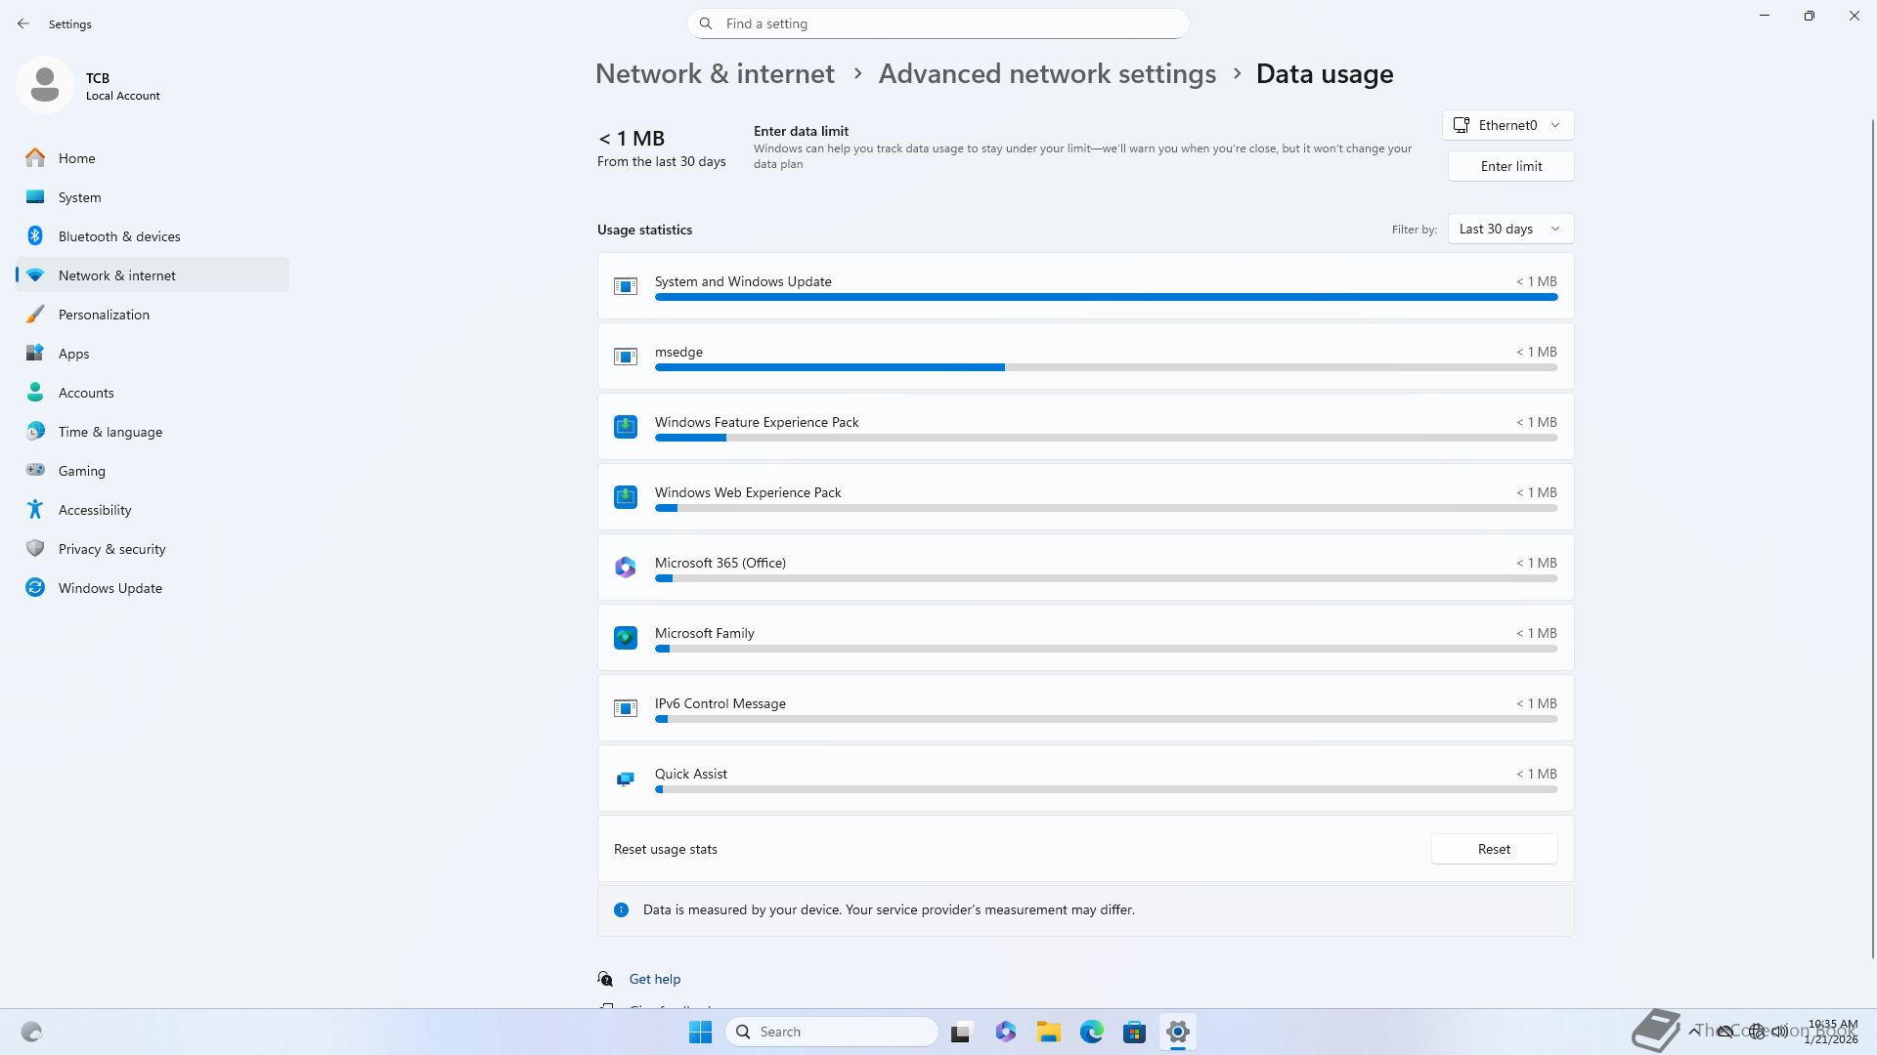The image size is (1877, 1055).
Task: Open Personalization settings
Action: point(104,315)
